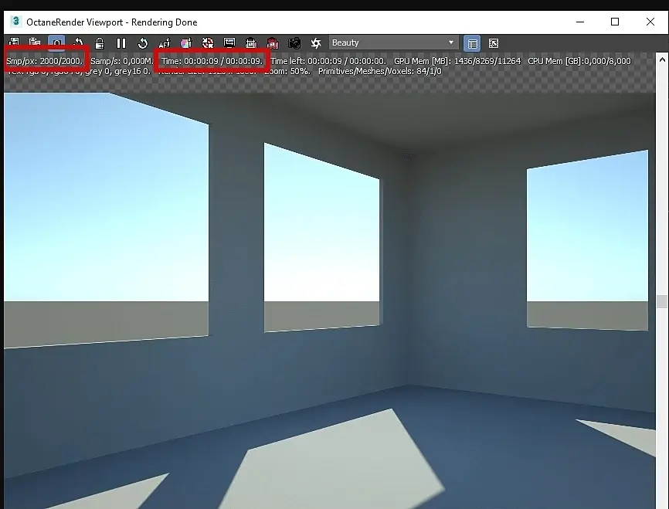This screenshot has height=509, width=669.
Task: Click the save render icon
Action: click(14, 42)
